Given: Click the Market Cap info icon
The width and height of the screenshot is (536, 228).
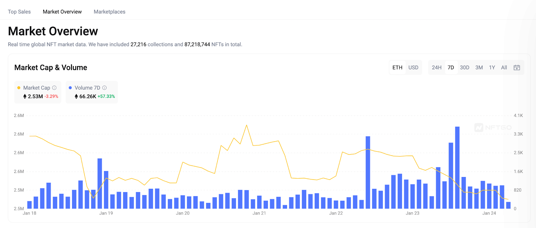Looking at the screenshot, I should (54, 88).
